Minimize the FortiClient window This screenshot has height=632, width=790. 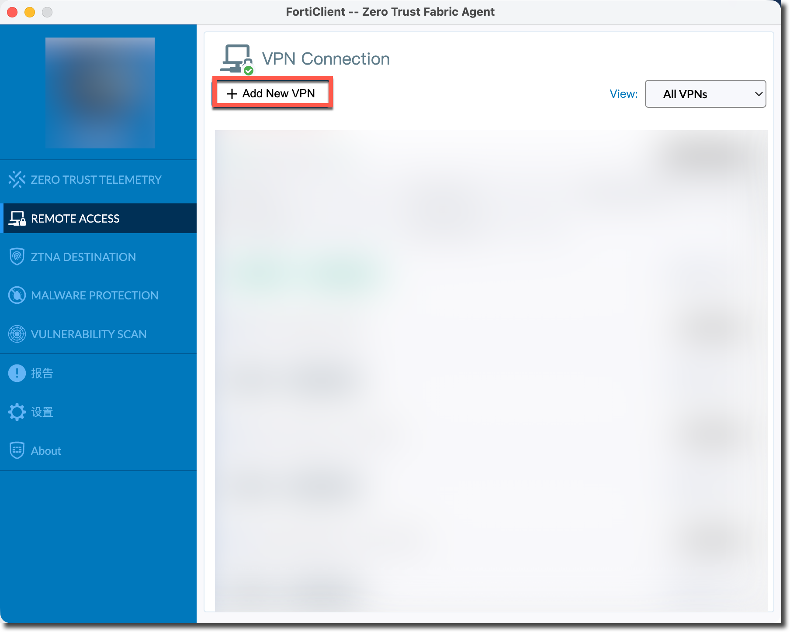pyautogui.click(x=30, y=12)
